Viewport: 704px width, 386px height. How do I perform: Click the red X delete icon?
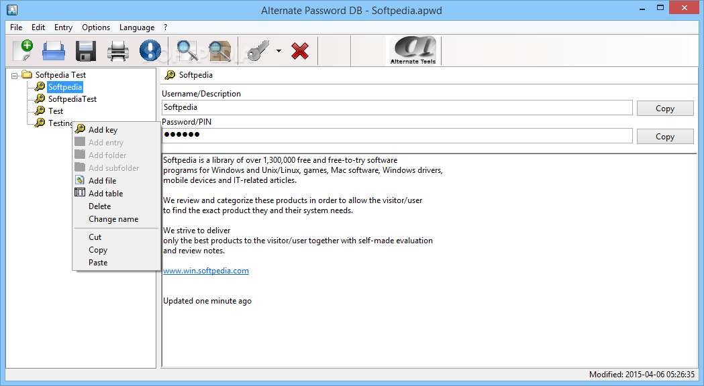point(300,51)
